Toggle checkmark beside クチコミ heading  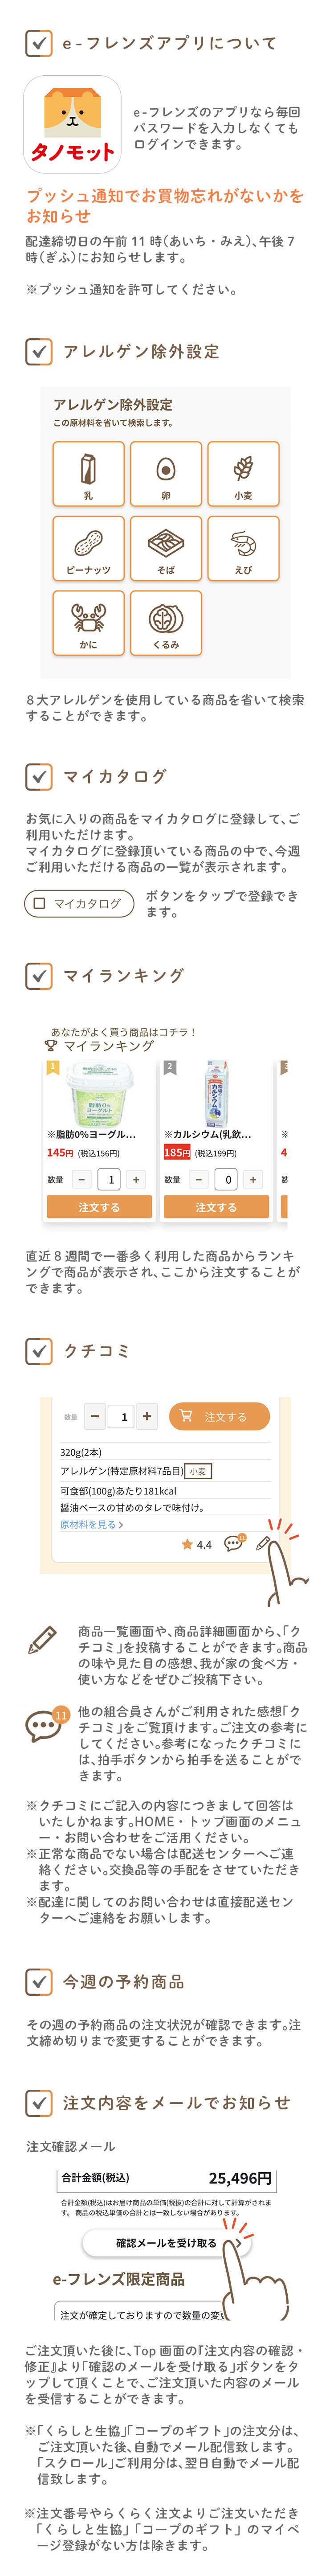click(38, 1351)
